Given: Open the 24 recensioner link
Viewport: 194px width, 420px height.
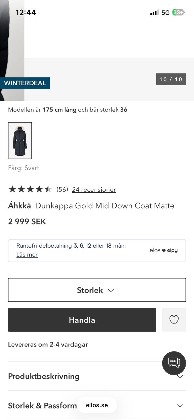Looking at the screenshot, I should click(x=94, y=190).
